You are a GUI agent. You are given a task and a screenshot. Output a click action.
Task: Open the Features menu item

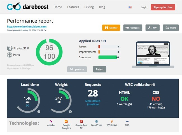(x=73, y=7)
